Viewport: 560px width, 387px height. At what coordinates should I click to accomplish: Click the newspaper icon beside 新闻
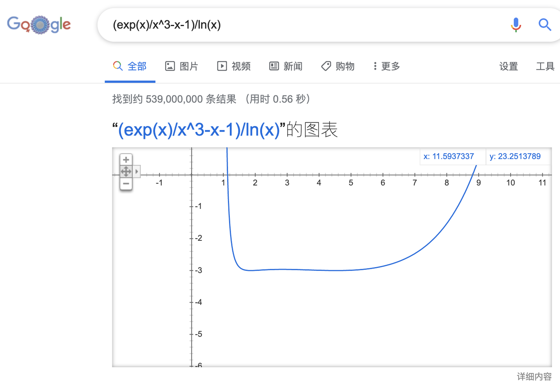274,66
